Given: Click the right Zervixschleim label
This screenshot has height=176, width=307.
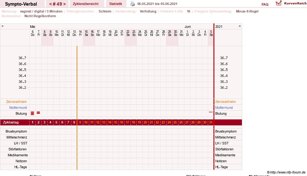Looking at the screenshot, I should (225, 102).
